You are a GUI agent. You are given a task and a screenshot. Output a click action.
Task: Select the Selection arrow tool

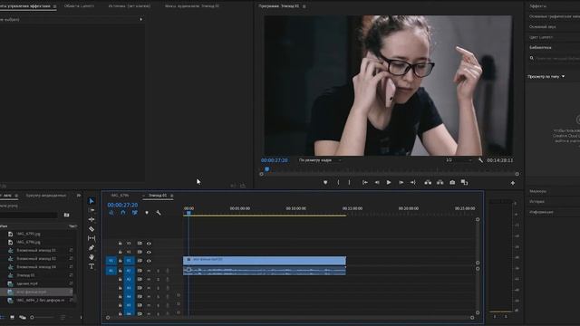click(92, 201)
